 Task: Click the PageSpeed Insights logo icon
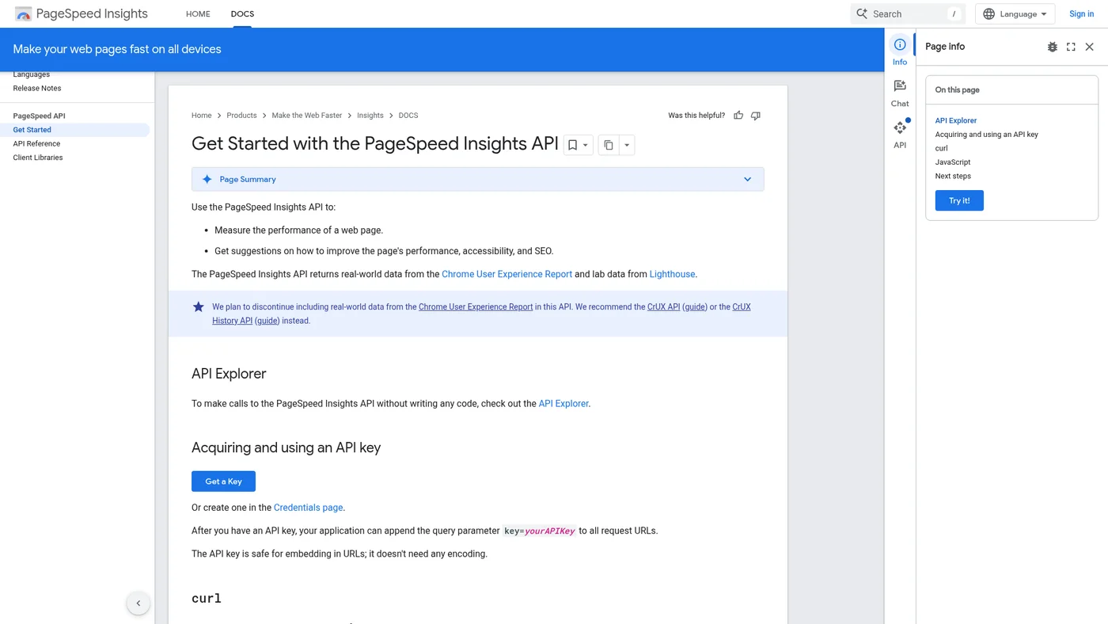(x=24, y=13)
